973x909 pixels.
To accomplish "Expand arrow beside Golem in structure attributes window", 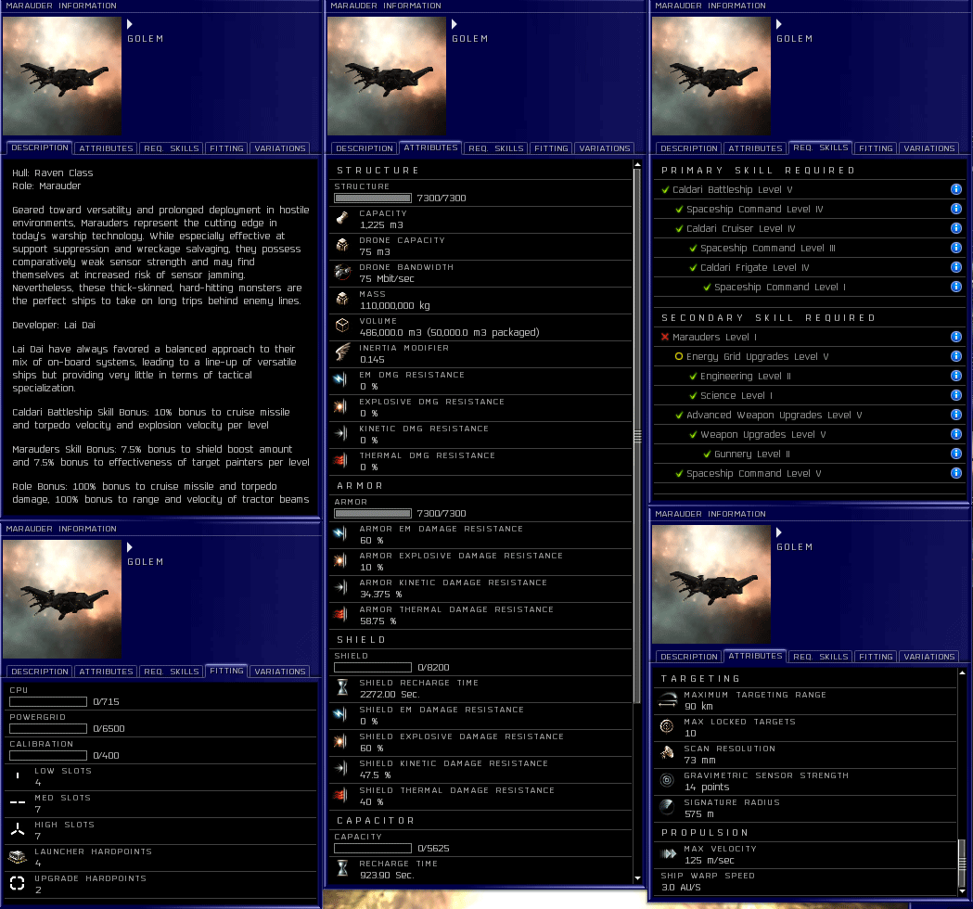I will click(454, 24).
